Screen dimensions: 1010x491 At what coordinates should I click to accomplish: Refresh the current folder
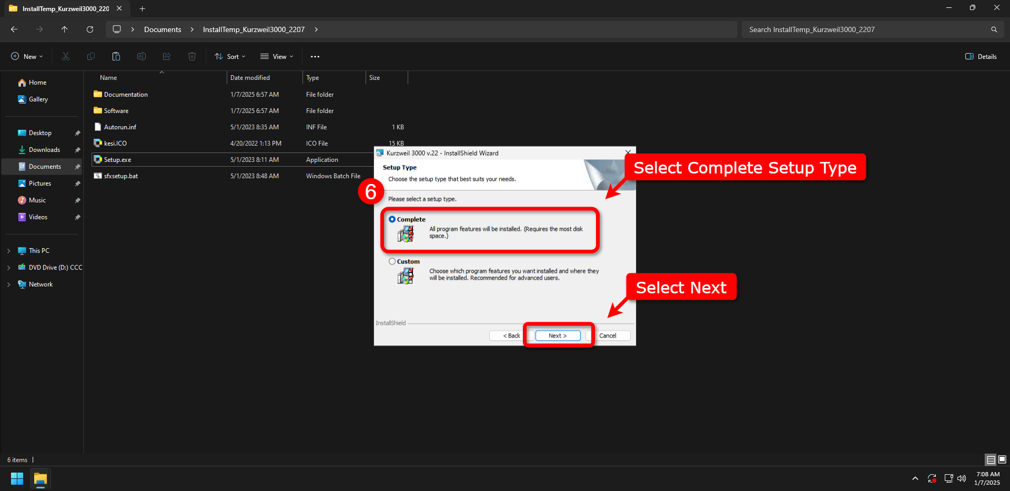point(90,29)
